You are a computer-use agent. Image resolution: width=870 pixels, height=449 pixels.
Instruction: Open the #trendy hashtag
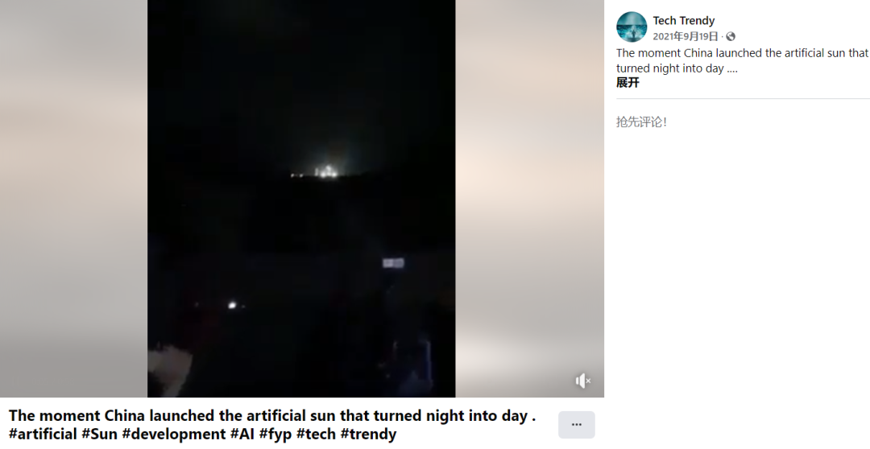(x=368, y=434)
